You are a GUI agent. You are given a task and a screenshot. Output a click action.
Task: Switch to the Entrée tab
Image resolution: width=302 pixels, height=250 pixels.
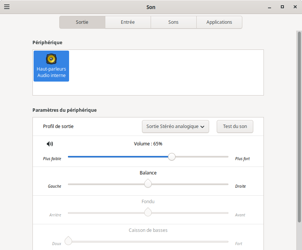(x=128, y=22)
